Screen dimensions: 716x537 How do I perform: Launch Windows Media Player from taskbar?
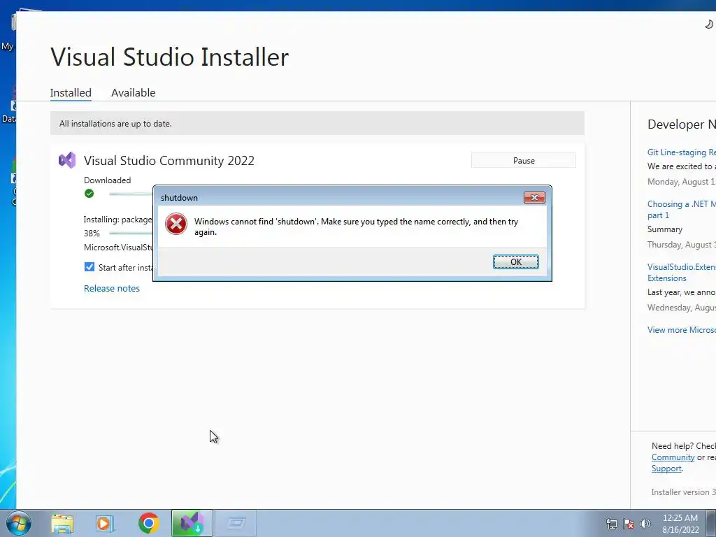click(x=104, y=524)
